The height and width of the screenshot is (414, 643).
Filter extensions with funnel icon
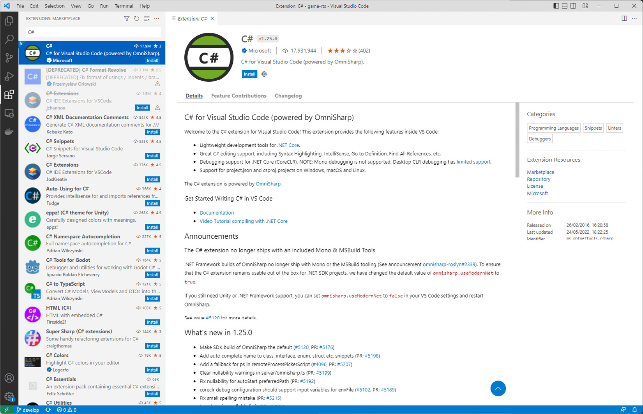tap(127, 18)
